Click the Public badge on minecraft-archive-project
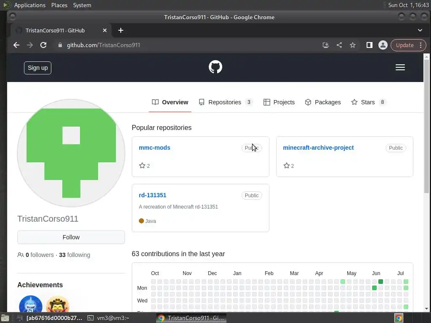The height and width of the screenshot is (323, 431). (x=396, y=148)
